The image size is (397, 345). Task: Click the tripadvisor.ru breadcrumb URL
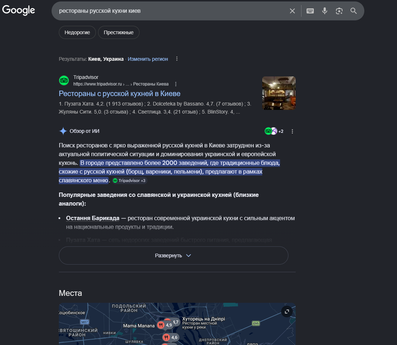click(x=121, y=84)
